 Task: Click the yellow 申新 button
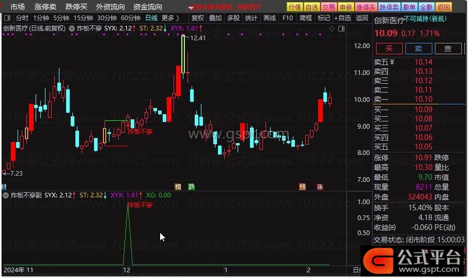pos(346,7)
